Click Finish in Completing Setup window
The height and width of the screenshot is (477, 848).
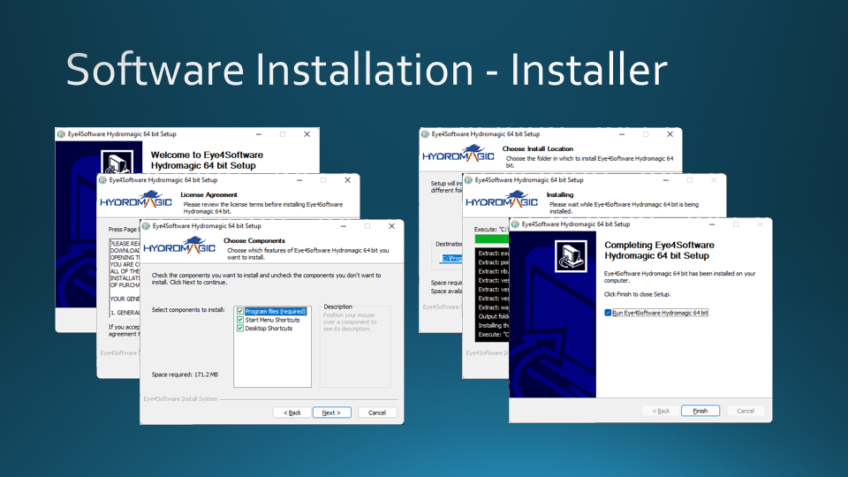[700, 411]
